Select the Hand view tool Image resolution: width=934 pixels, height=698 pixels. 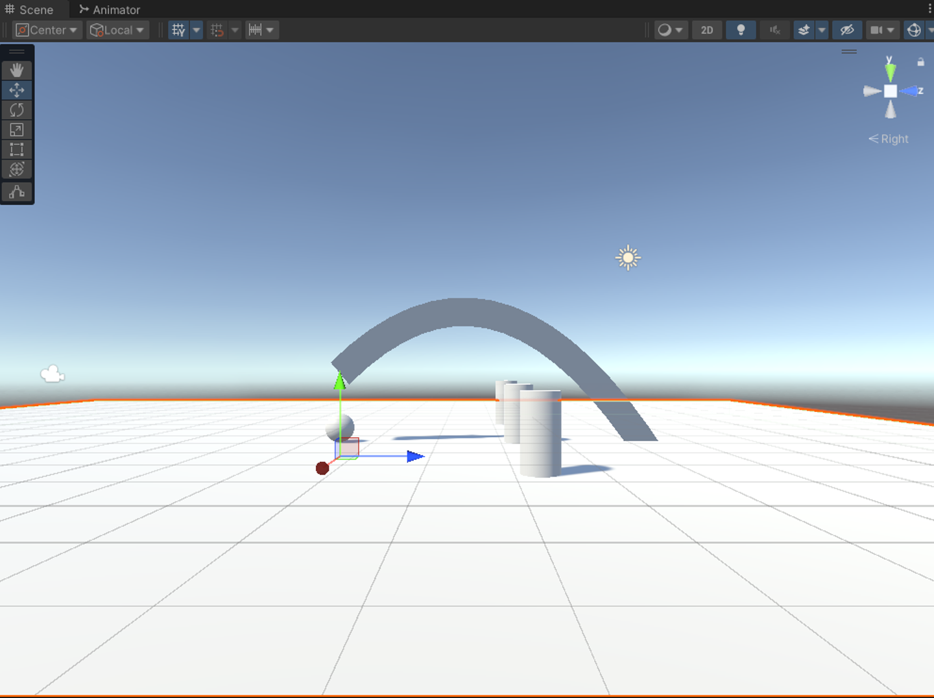[x=17, y=70]
